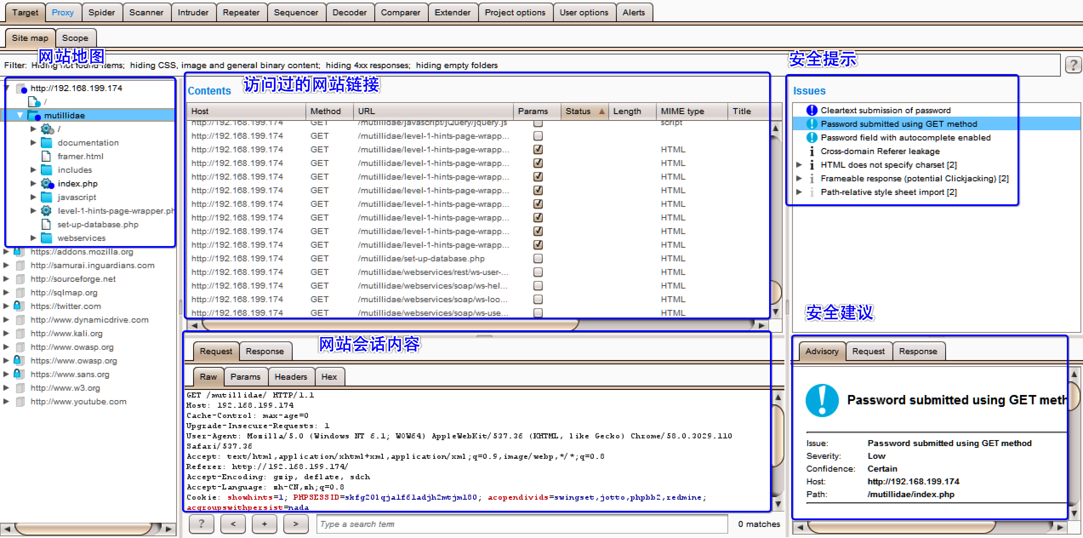Uncheck the Params checkbox on set-up-database.php row
The width and height of the screenshot is (1083, 538).
coord(538,258)
